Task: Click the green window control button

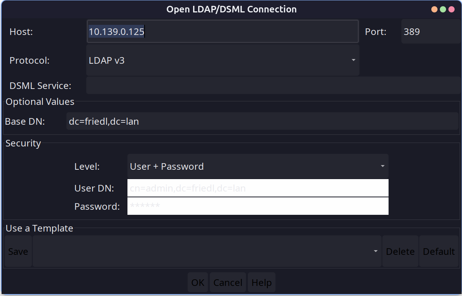Action: coord(443,9)
